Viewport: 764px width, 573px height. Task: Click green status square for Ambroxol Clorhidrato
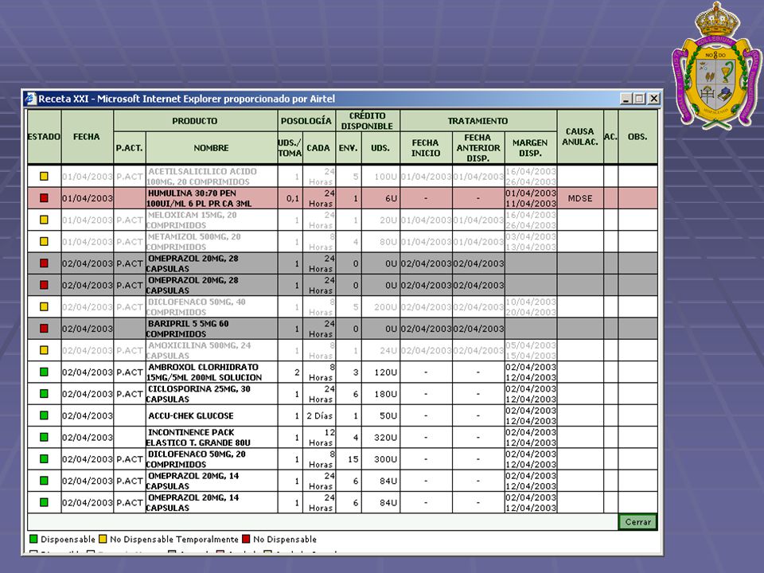coord(44,372)
